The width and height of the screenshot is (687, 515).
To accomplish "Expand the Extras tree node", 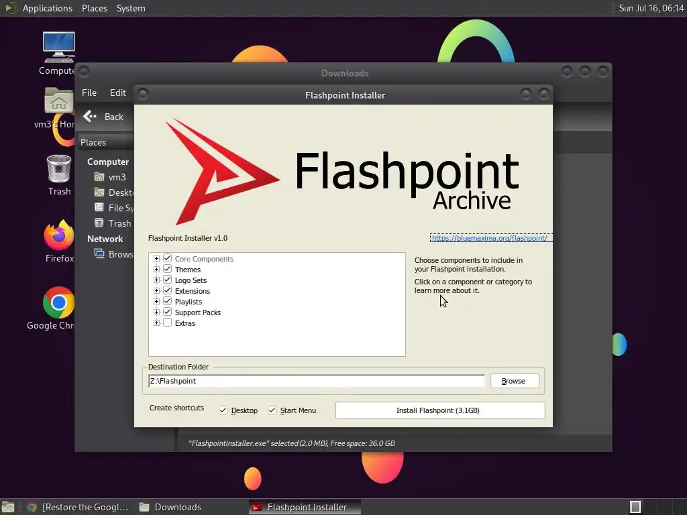I will pos(156,323).
